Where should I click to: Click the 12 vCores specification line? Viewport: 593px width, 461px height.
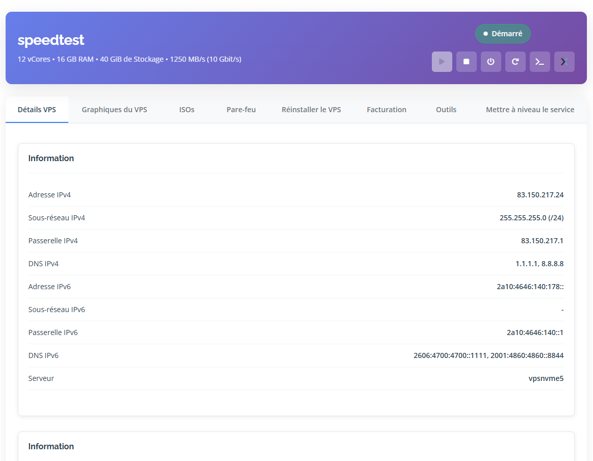[x=130, y=59]
